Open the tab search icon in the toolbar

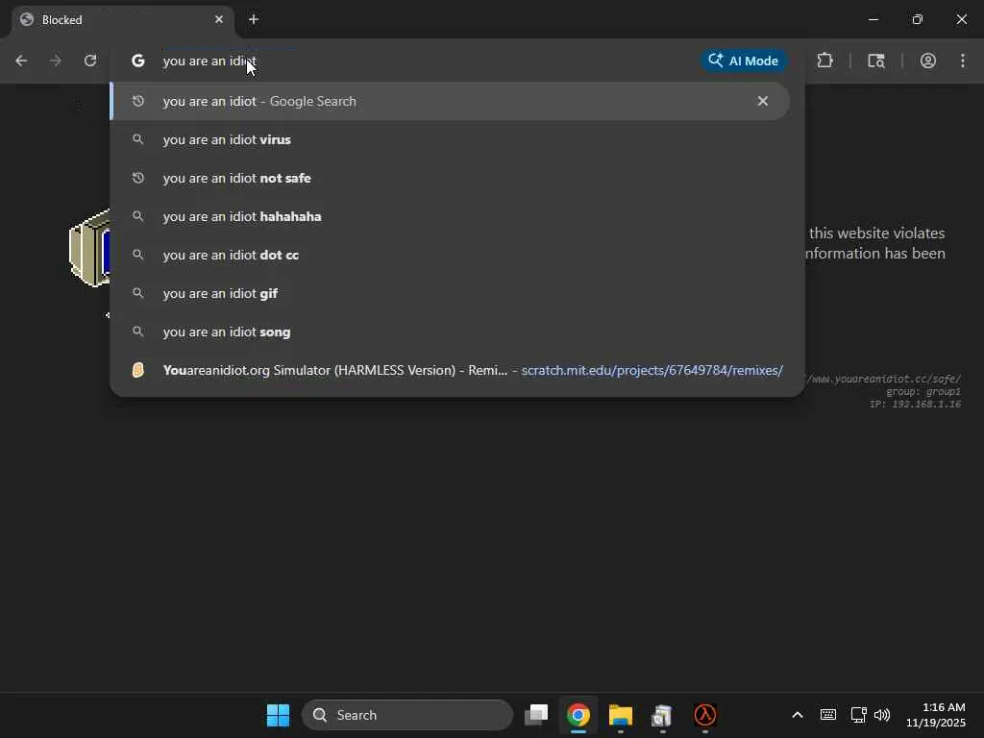point(876,61)
